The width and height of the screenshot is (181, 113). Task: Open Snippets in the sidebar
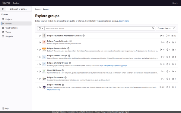16,36
